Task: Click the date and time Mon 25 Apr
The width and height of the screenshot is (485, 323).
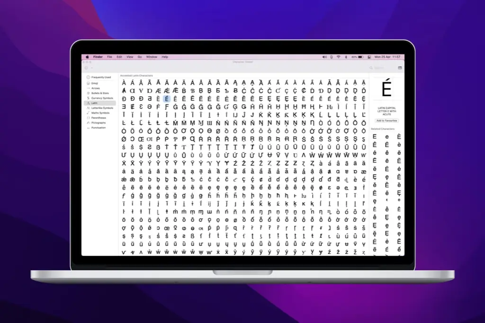Action: (387, 57)
